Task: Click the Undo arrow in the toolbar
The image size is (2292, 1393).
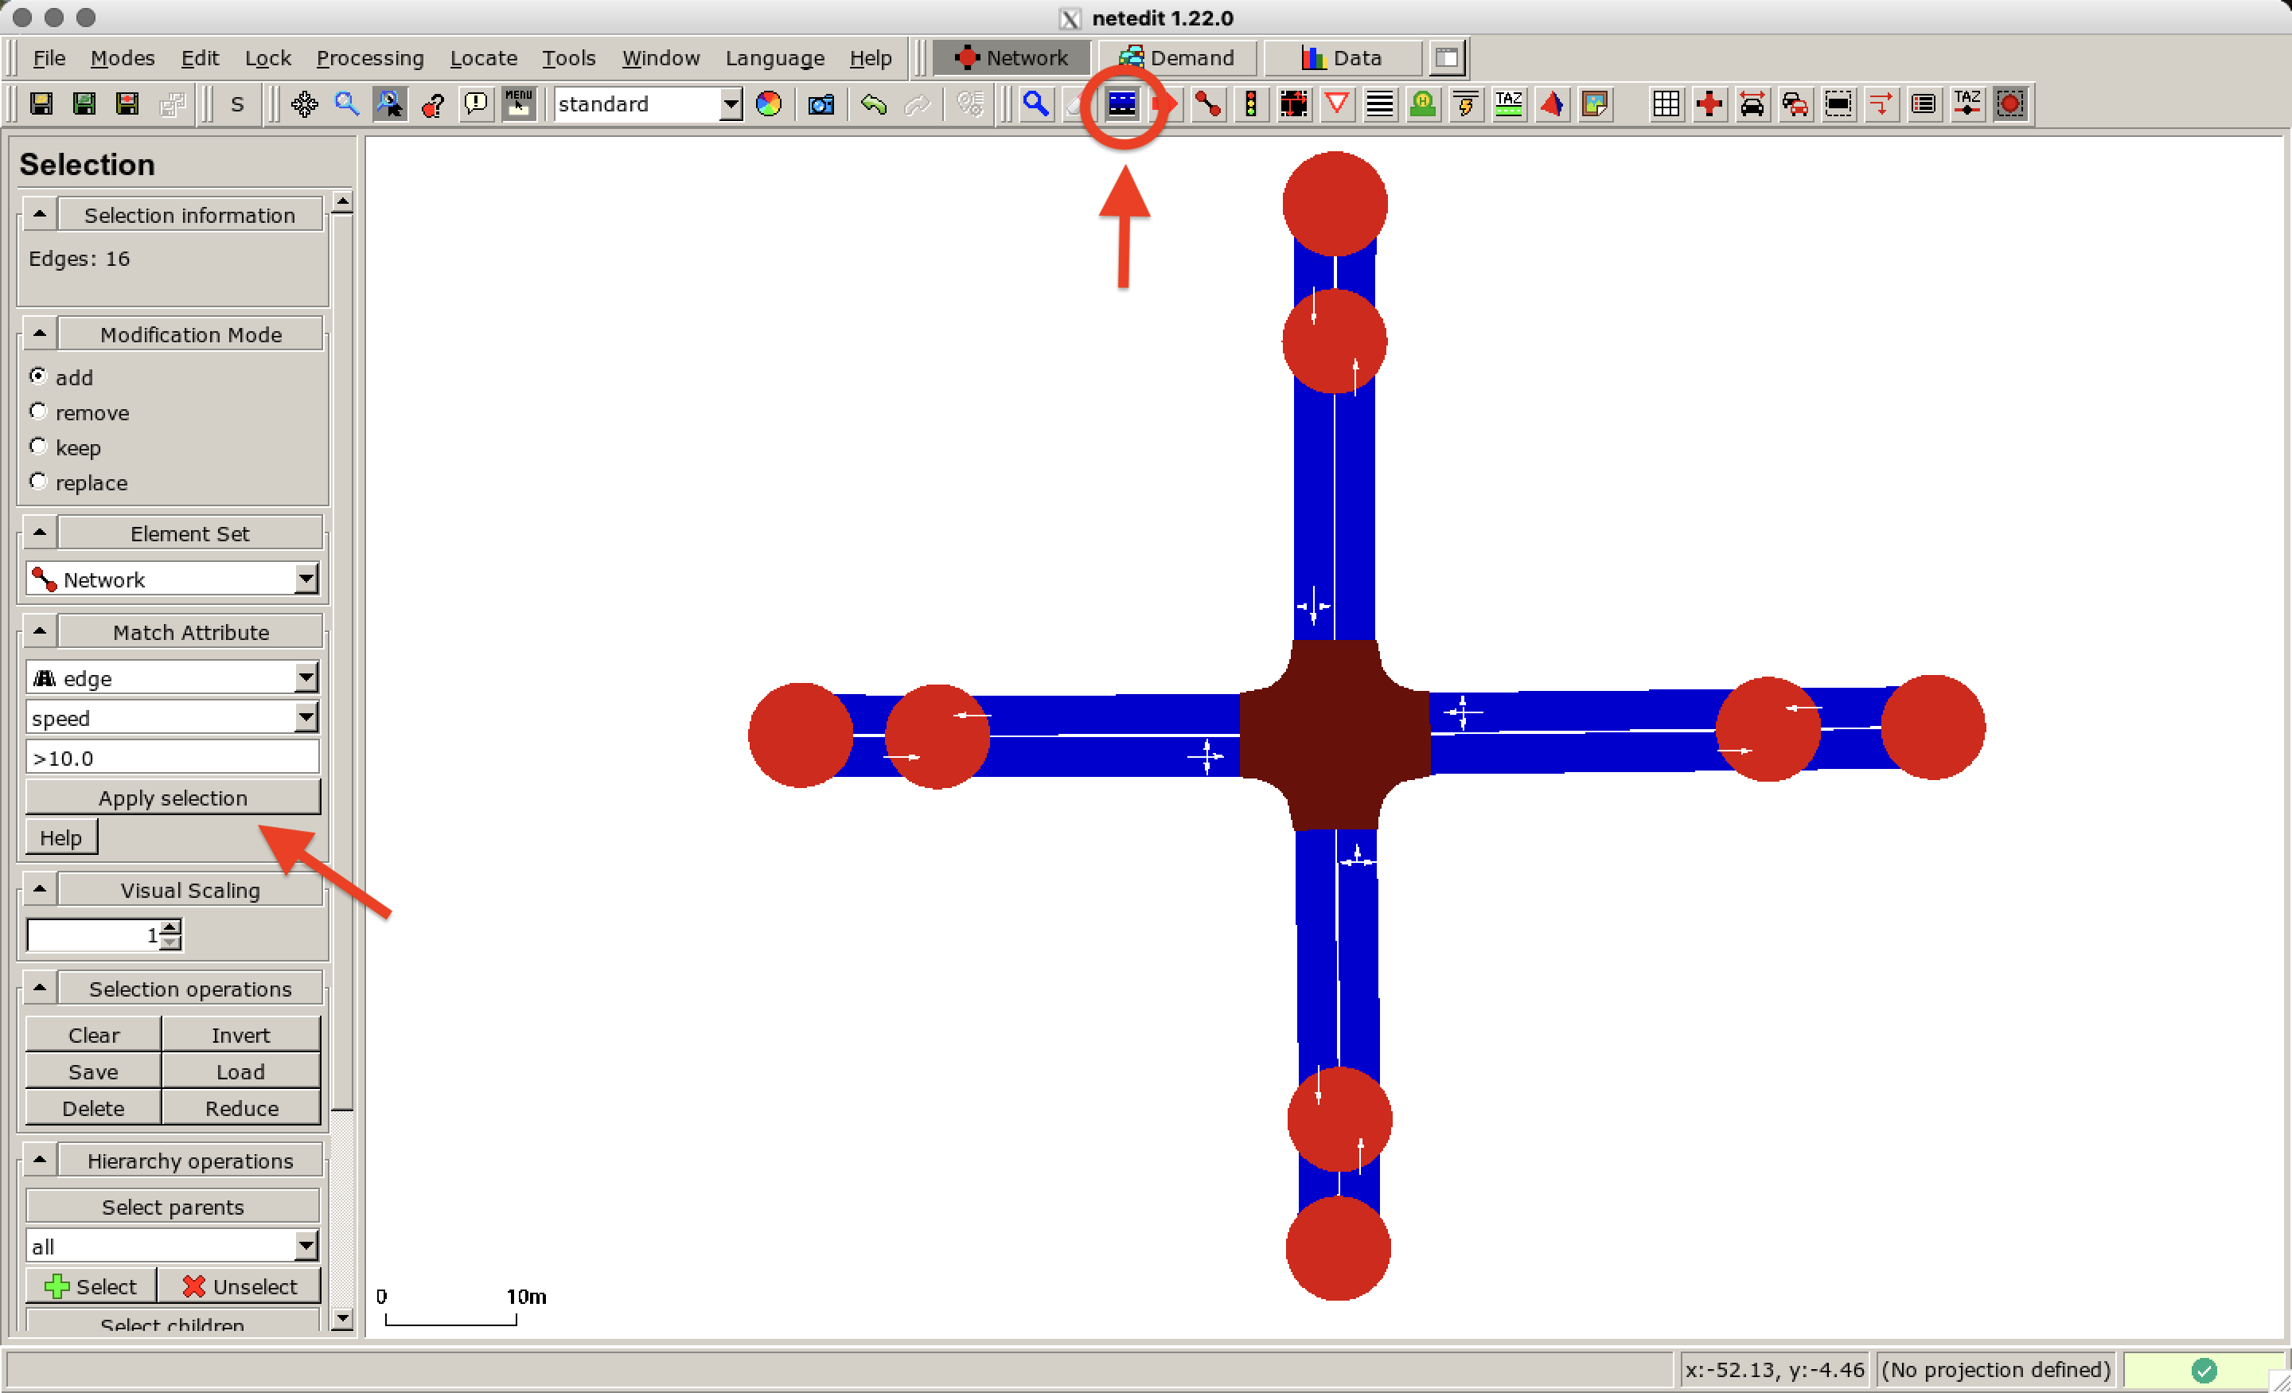Action: click(872, 104)
